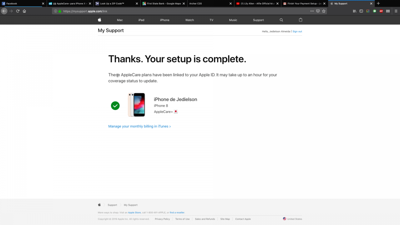
Task: Reload the current page
Action: (x=18, y=11)
